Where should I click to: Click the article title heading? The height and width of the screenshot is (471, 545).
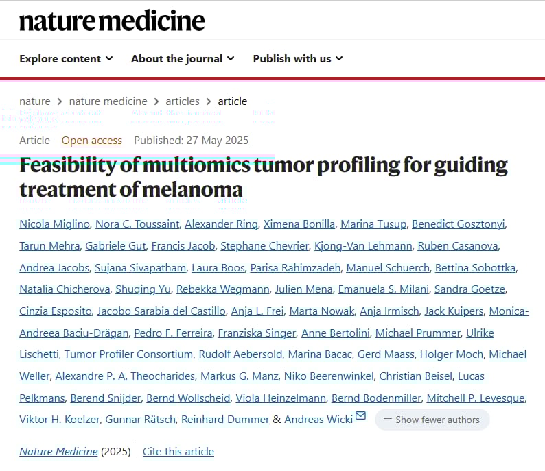263,177
